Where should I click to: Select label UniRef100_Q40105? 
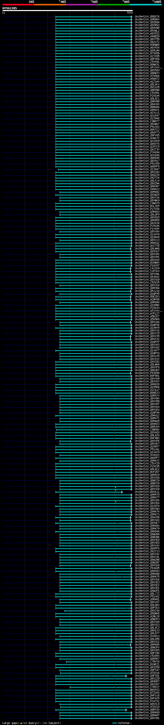click(x=147, y=356)
